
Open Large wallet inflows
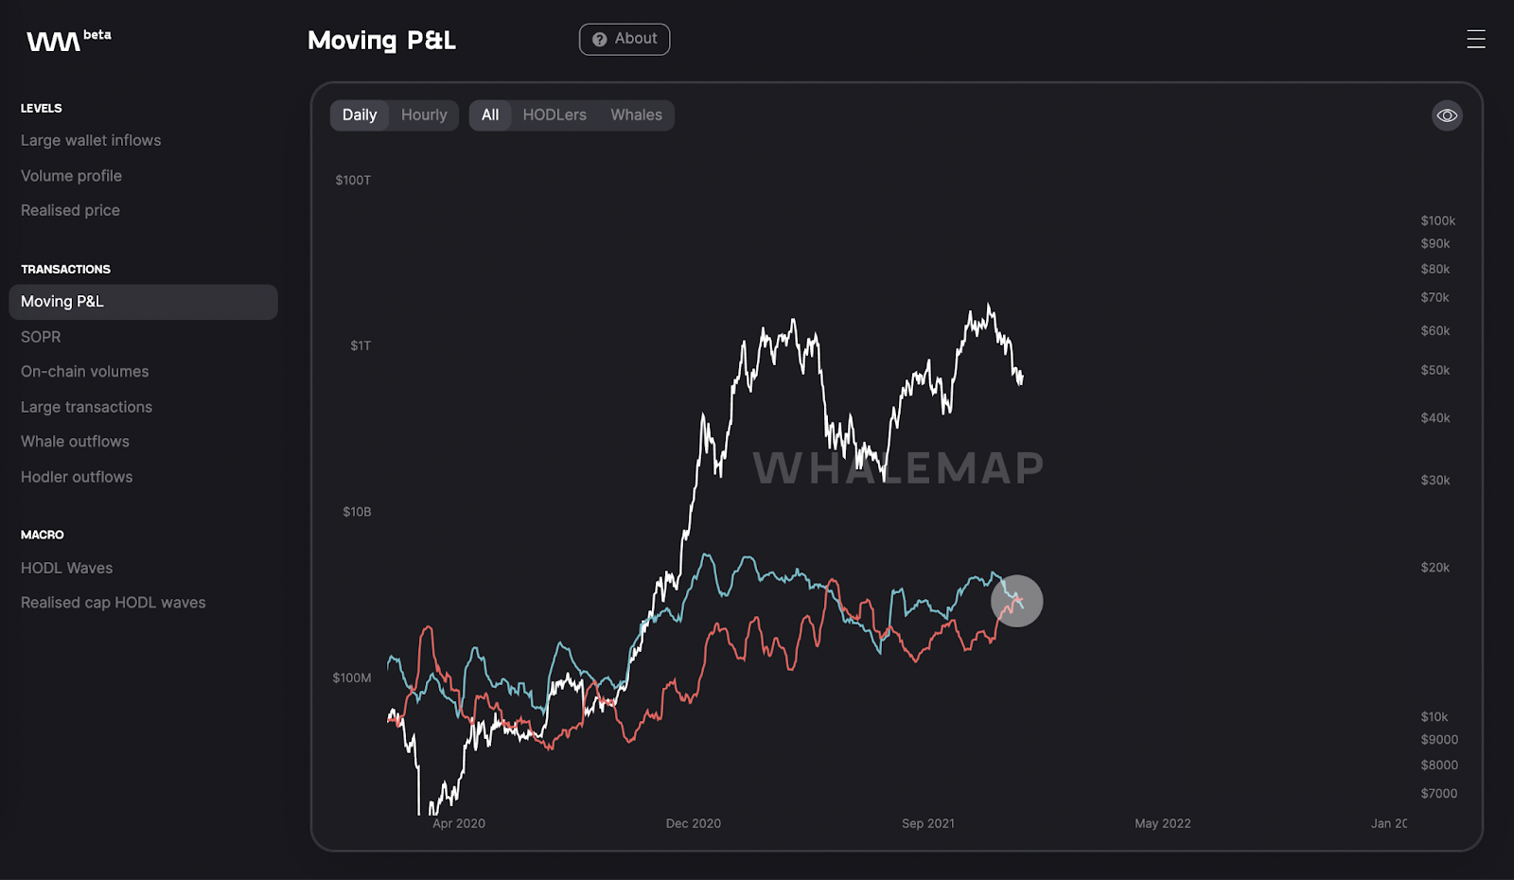coord(91,139)
